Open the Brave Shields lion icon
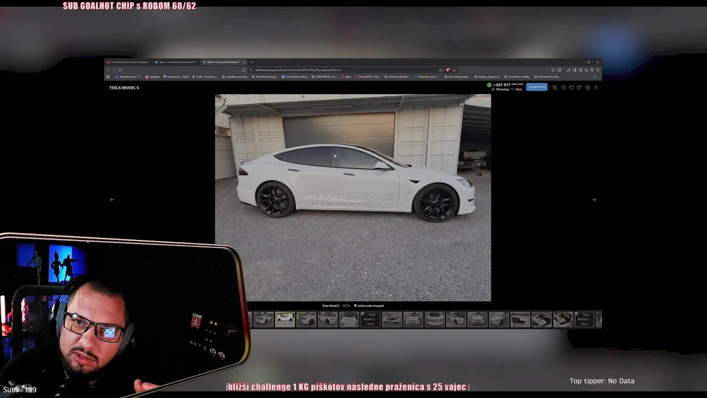 pos(448,70)
